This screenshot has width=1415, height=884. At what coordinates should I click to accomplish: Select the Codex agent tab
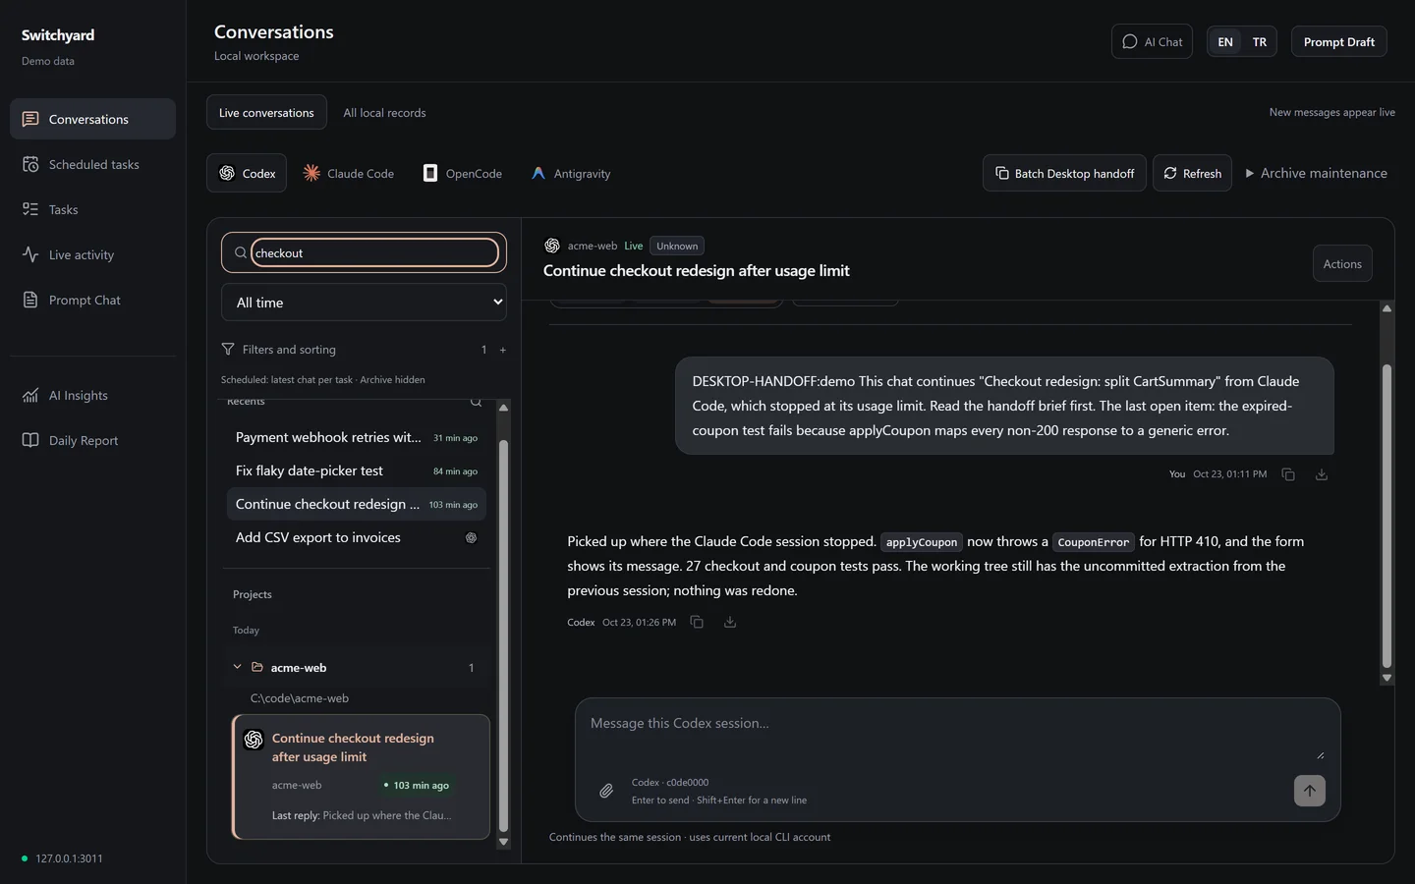pyautogui.click(x=247, y=173)
